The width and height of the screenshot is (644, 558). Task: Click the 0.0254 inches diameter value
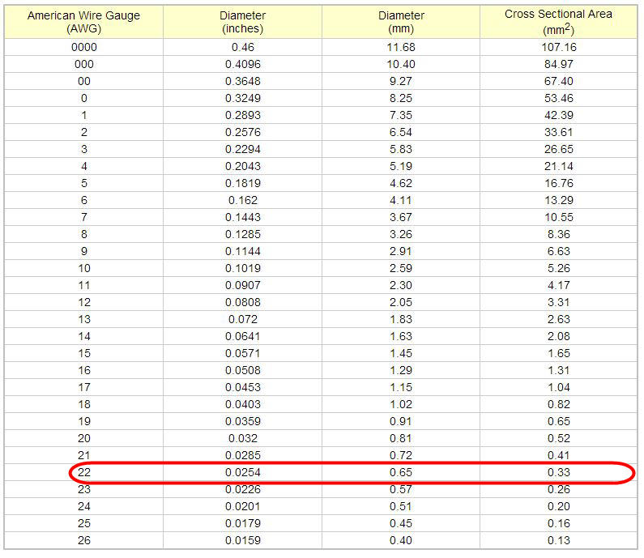coord(243,473)
